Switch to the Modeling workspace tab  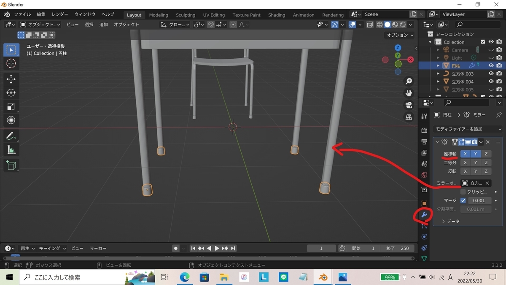click(x=159, y=15)
